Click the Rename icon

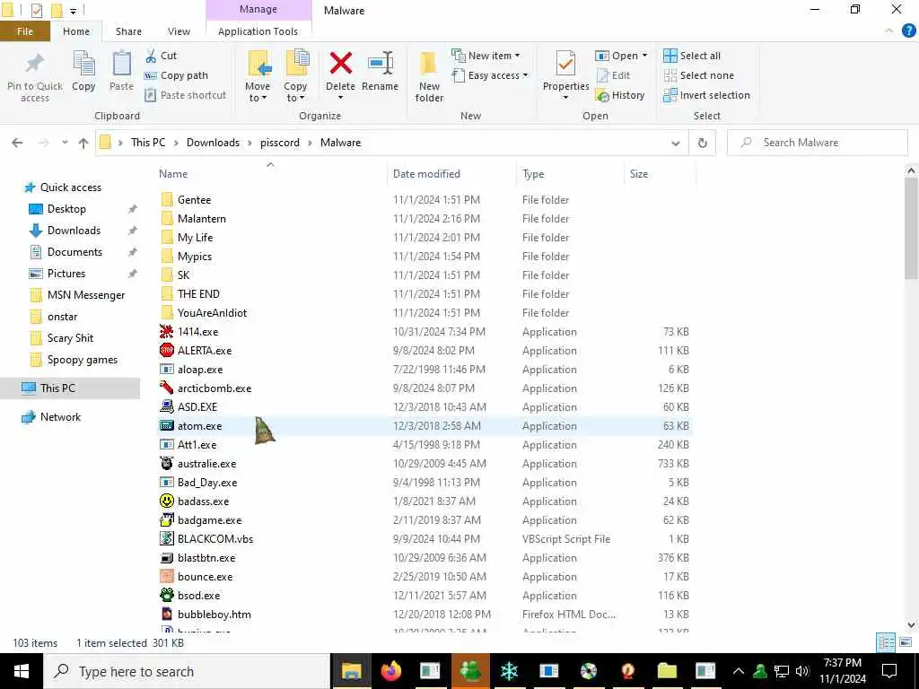[x=380, y=63]
